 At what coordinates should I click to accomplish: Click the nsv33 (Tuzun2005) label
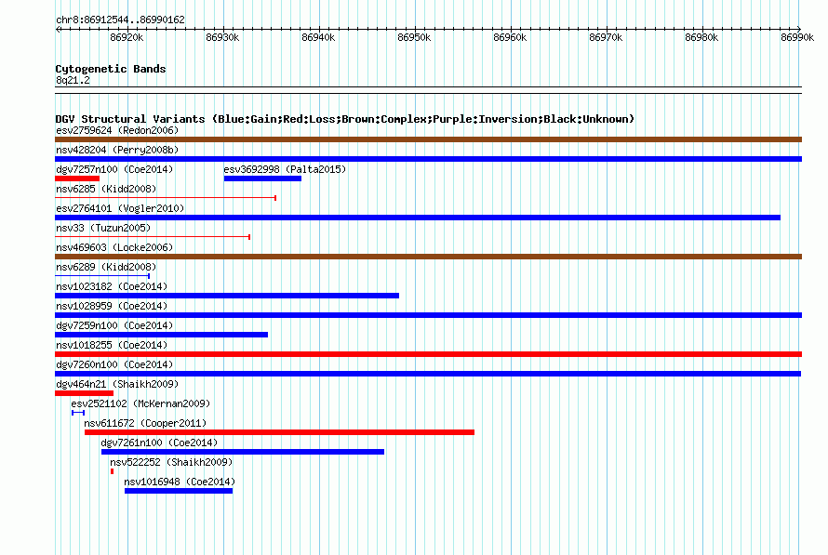[x=103, y=228]
